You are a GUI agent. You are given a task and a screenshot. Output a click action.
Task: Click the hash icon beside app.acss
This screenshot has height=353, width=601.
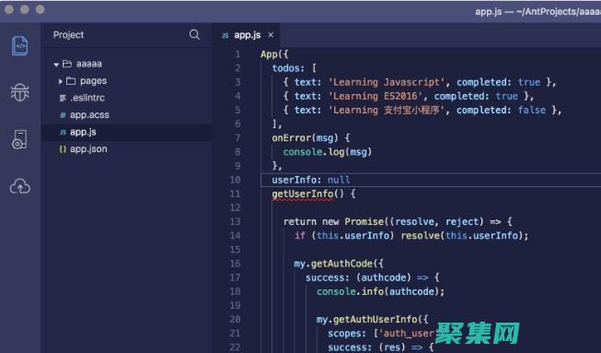(x=63, y=115)
